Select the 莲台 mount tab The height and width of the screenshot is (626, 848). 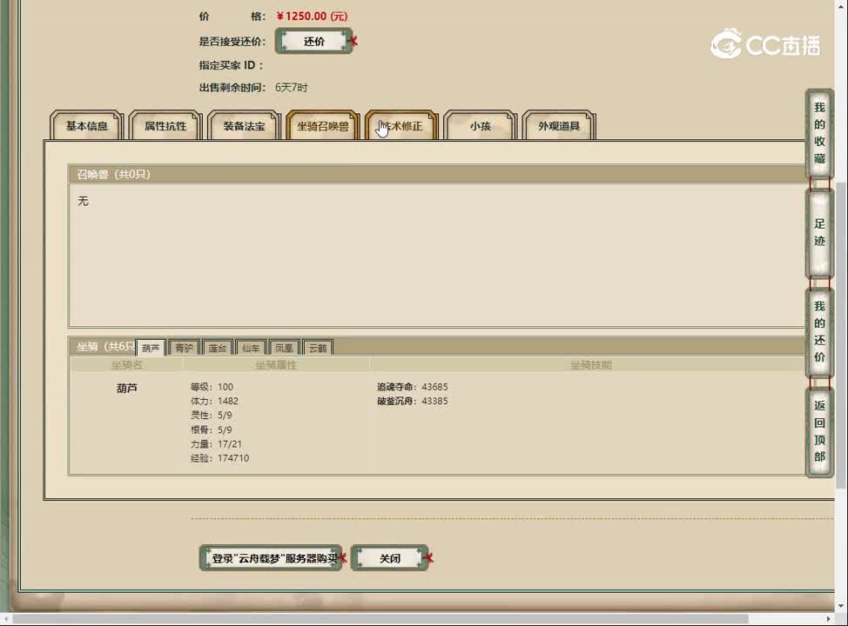(217, 348)
